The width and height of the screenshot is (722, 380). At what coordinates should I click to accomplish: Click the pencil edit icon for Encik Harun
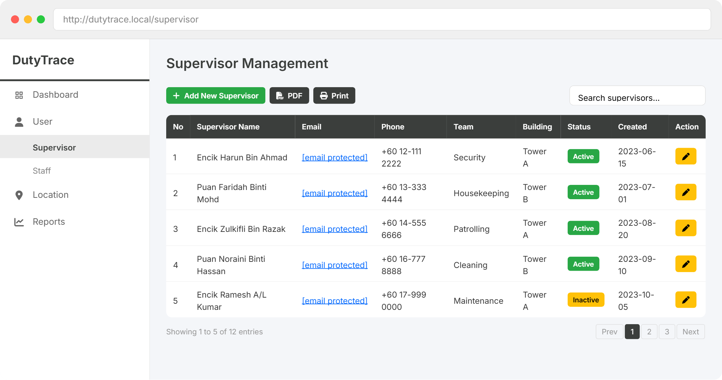[x=686, y=156]
